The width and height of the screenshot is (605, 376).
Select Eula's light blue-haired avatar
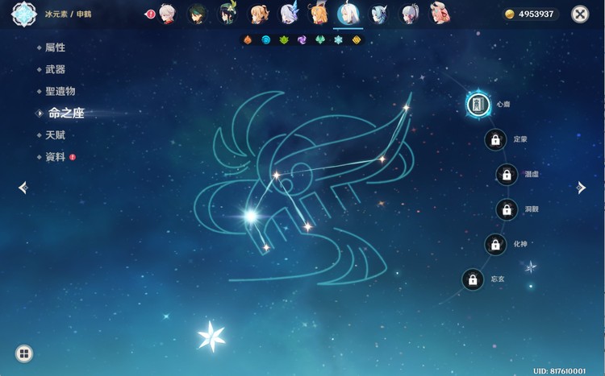[x=379, y=14]
